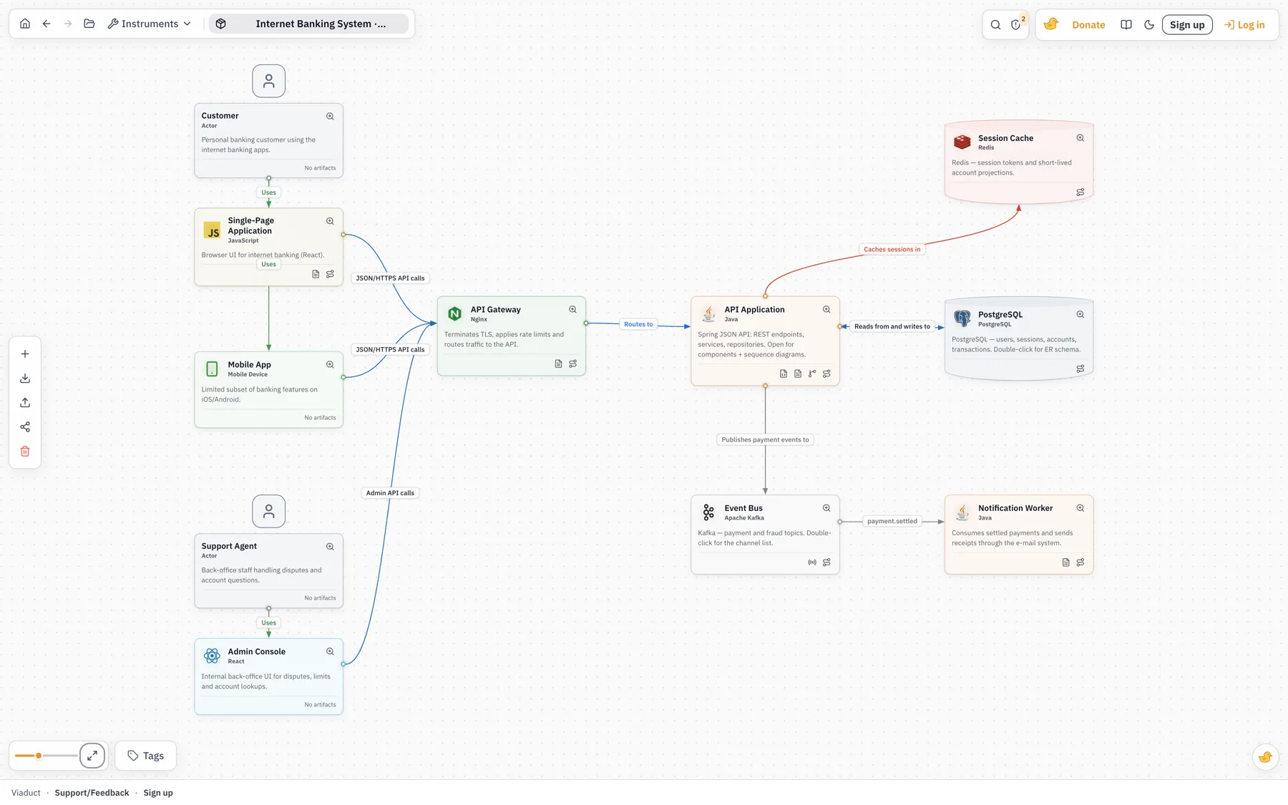Click the 'Caches sessions in' edge label
This screenshot has width=1288, height=805.
point(892,250)
